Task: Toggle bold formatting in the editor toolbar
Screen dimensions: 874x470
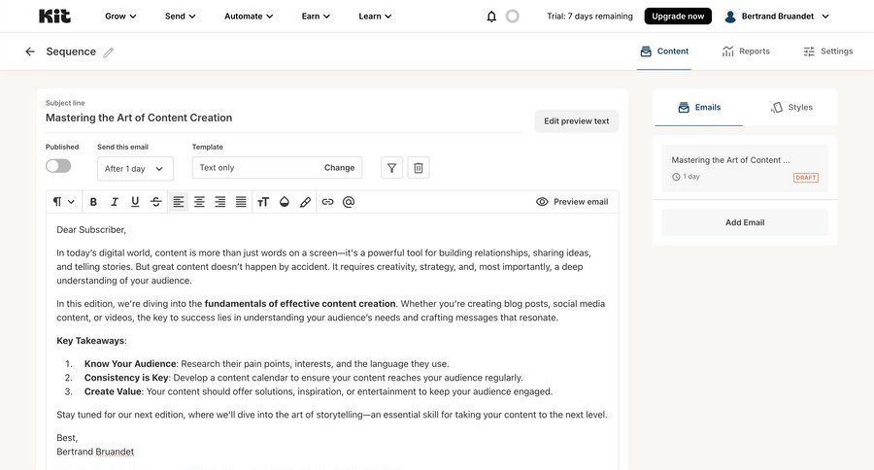Action: coord(93,202)
